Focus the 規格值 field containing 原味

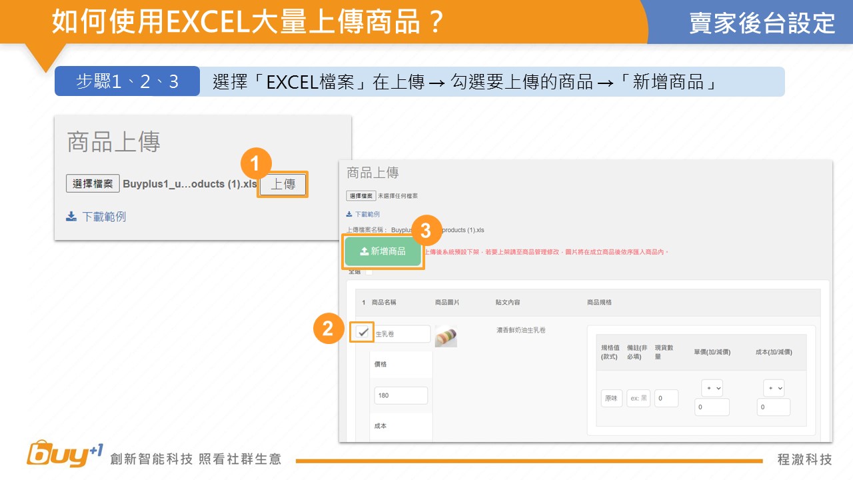611,398
